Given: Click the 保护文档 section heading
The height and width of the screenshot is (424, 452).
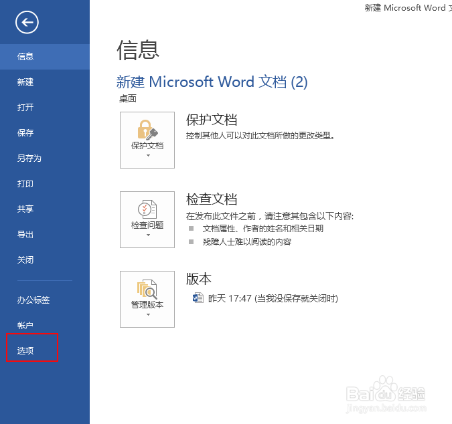Looking at the screenshot, I should (x=212, y=120).
